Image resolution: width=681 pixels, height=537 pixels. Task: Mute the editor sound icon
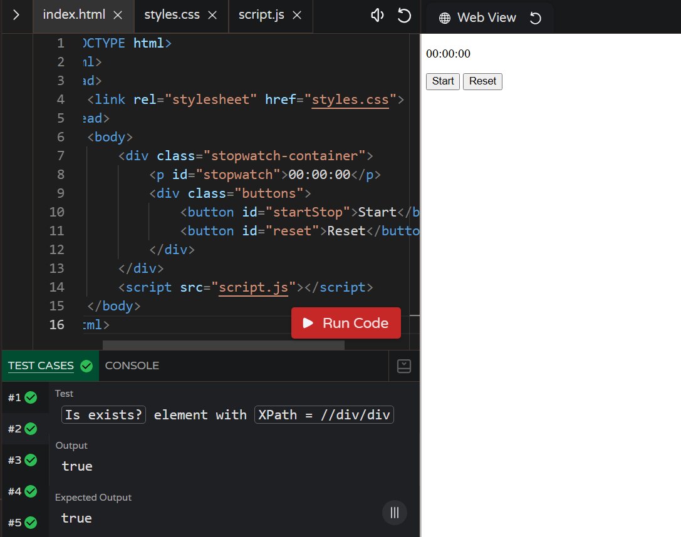[x=377, y=16]
